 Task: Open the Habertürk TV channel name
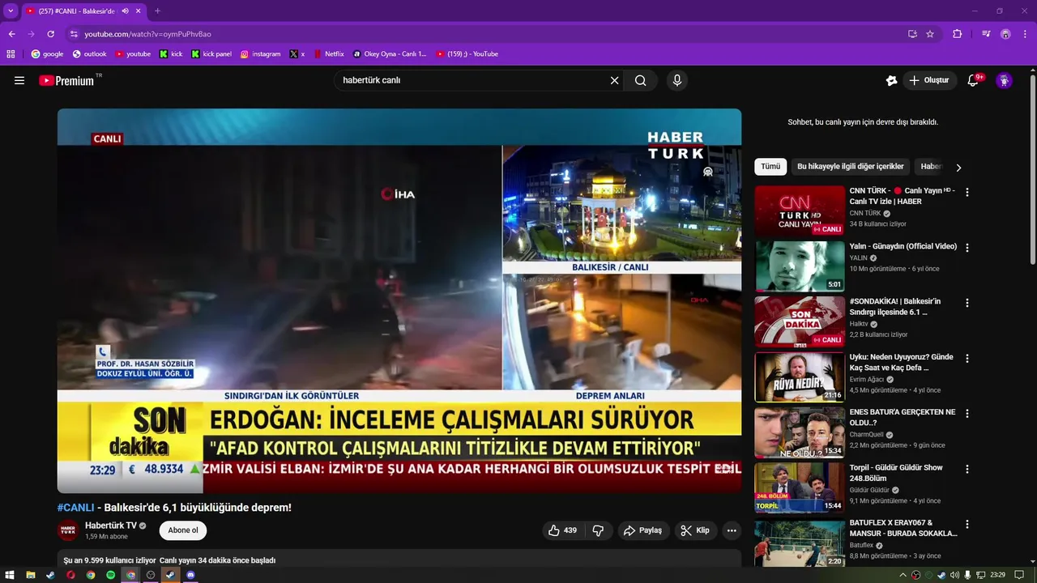pyautogui.click(x=111, y=526)
